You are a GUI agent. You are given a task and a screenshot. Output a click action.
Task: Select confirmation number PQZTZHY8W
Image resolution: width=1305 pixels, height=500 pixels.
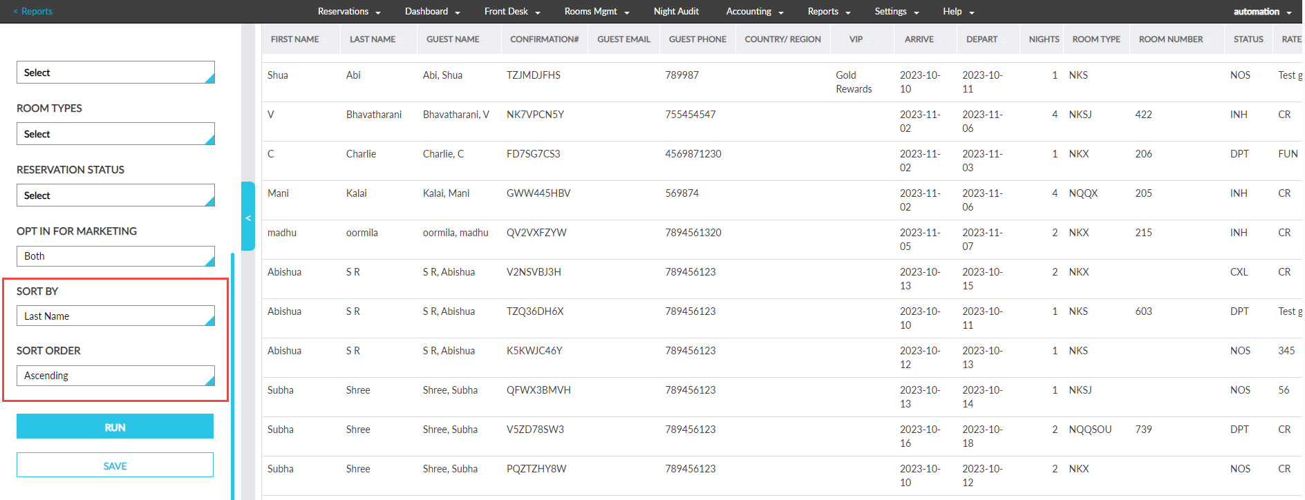click(536, 469)
